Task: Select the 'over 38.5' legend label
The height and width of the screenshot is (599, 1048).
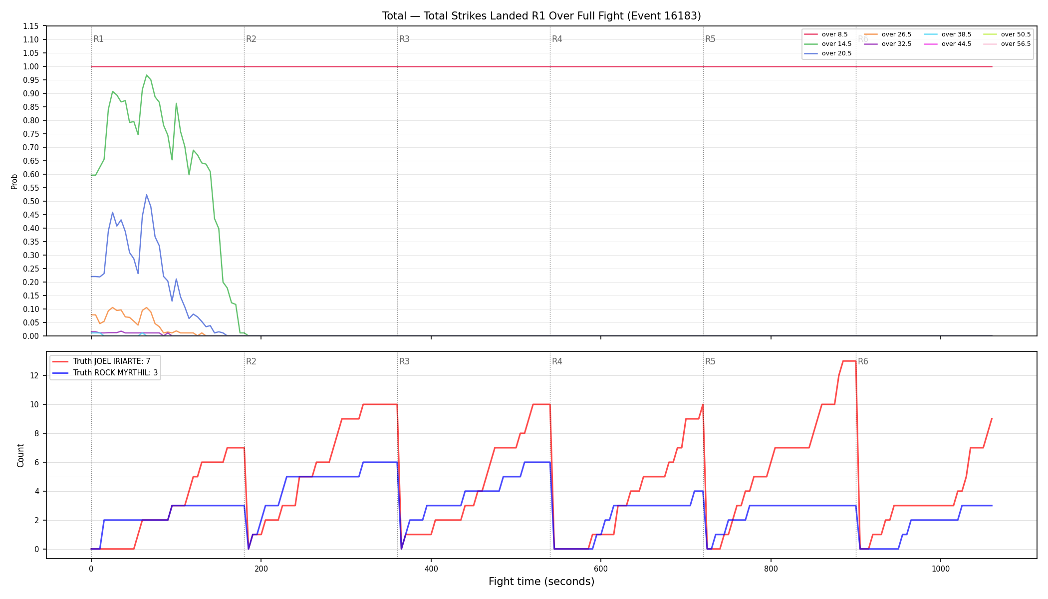Action: (956, 34)
